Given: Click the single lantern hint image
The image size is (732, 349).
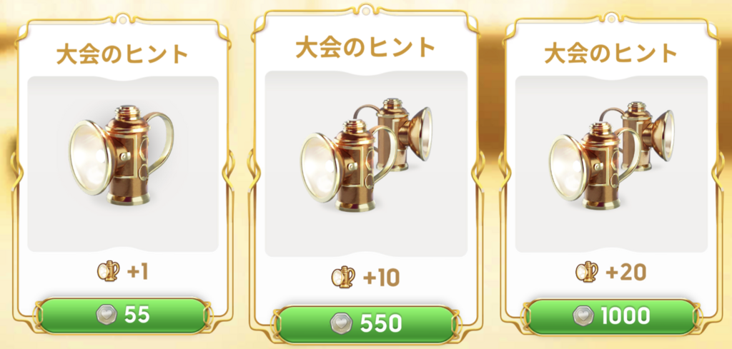Looking at the screenshot, I should pos(122,155).
